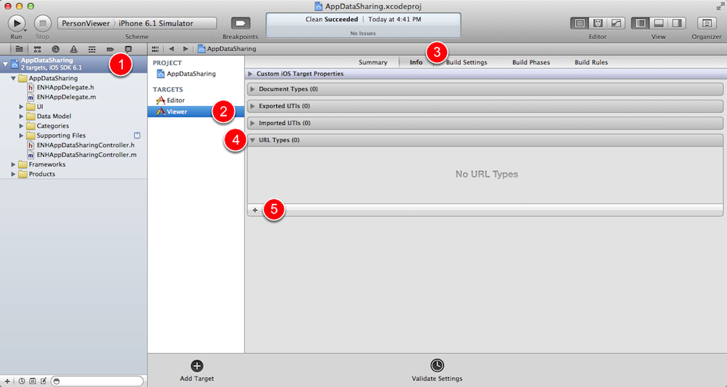
Task: Click the Stop button
Action: tap(42, 23)
